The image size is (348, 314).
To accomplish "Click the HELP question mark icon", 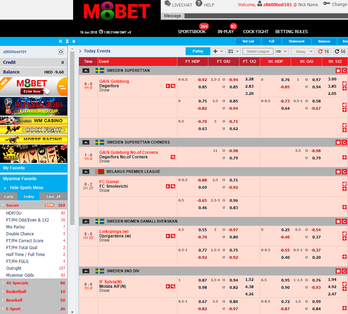I will pos(199,3).
